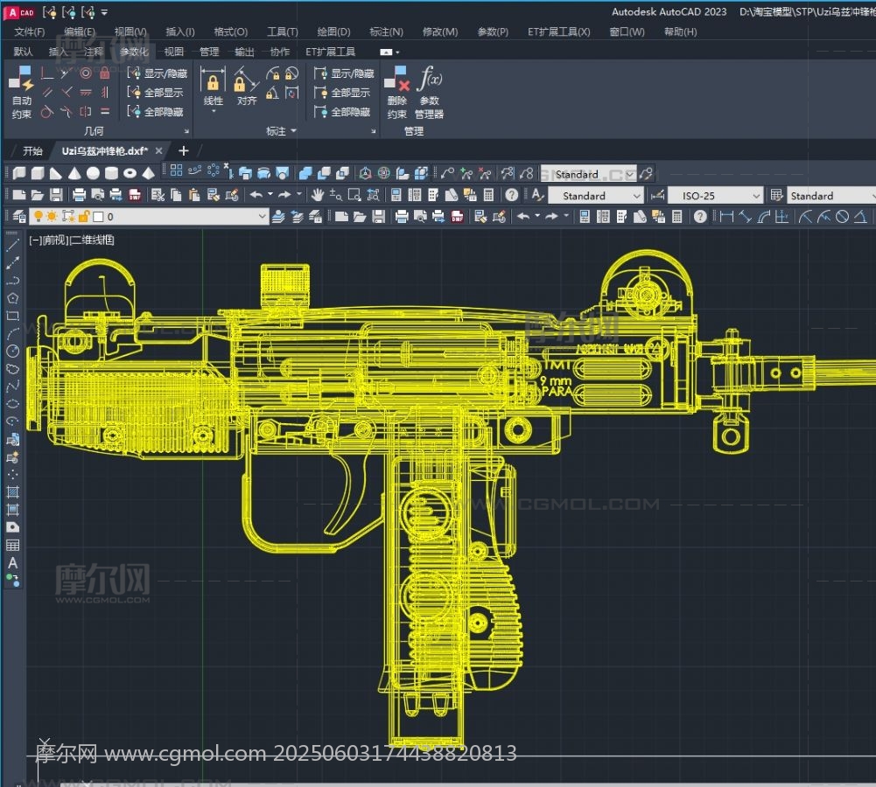The image size is (876, 787).
Task: Click the viewport label [-][前视][二维线框]
Action: point(72,240)
